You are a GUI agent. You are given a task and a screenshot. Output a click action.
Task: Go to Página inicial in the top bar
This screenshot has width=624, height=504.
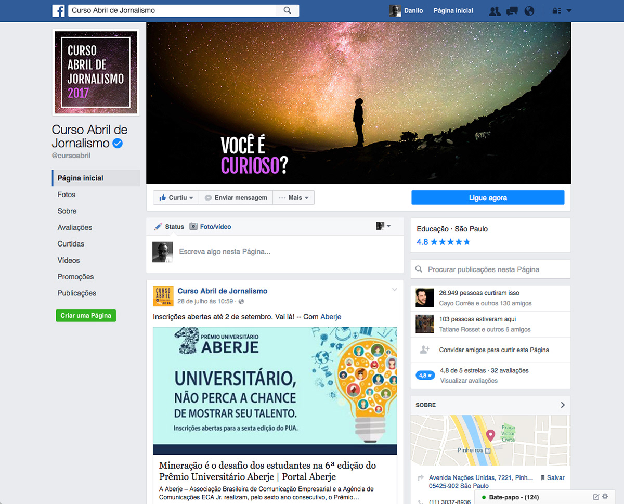point(453,11)
